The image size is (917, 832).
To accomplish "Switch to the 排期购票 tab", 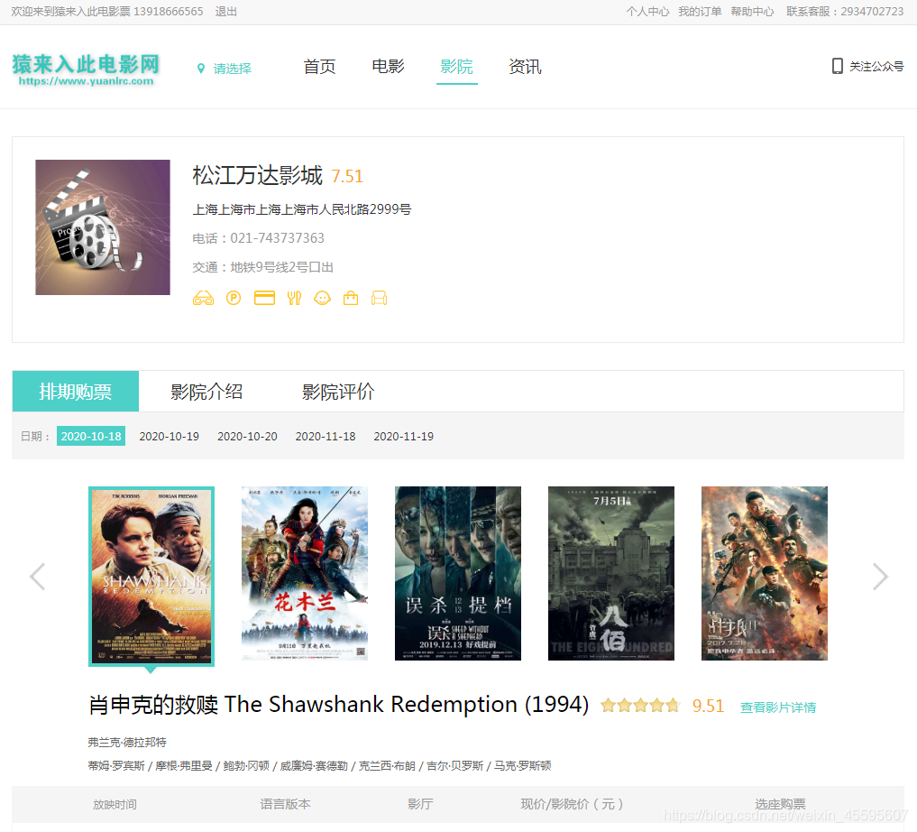I will (x=76, y=392).
